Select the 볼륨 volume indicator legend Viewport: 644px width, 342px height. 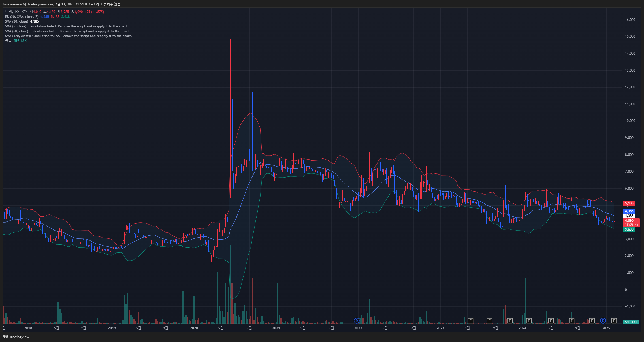[x=8, y=41]
